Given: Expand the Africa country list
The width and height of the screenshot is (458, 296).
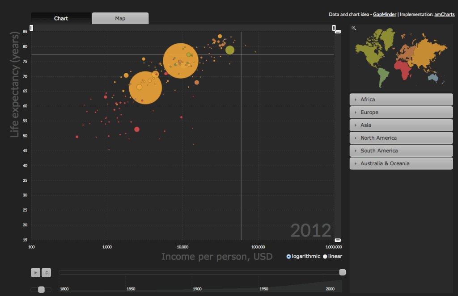Looking at the screenshot, I should tap(401, 100).
